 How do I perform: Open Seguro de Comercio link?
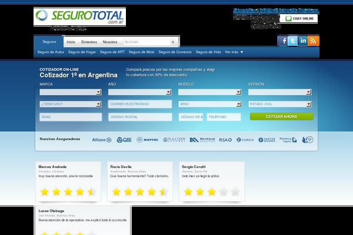point(175,52)
